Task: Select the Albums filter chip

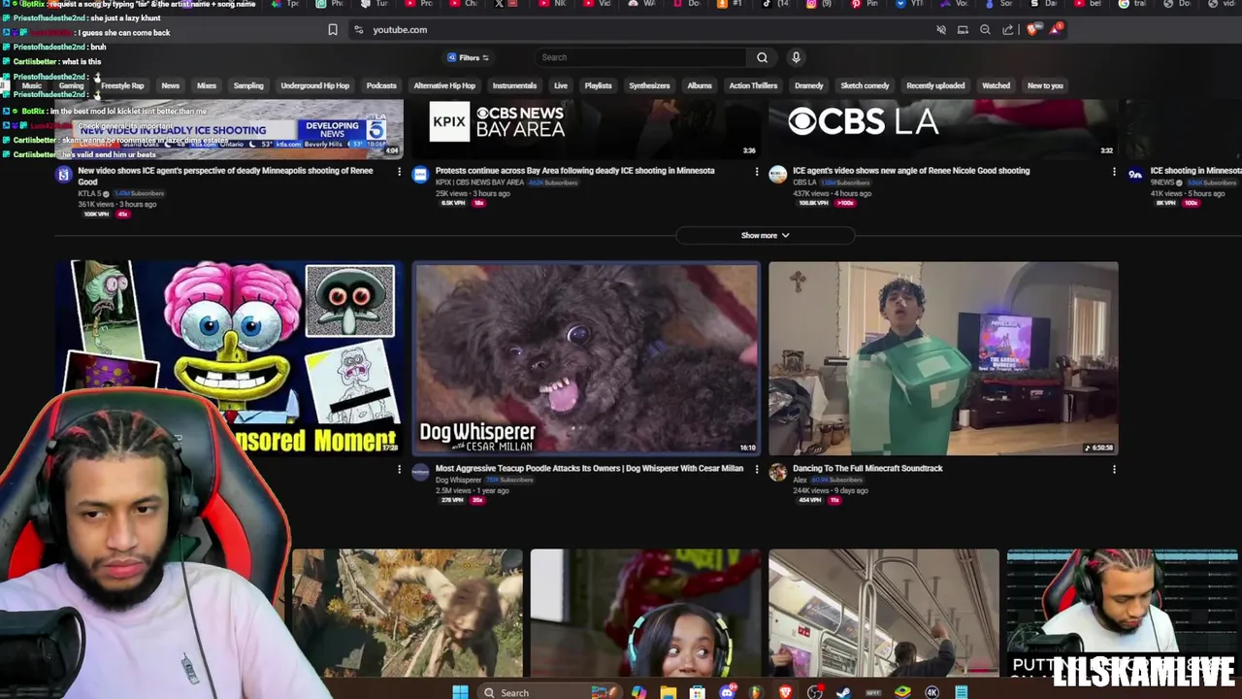Action: click(x=700, y=85)
